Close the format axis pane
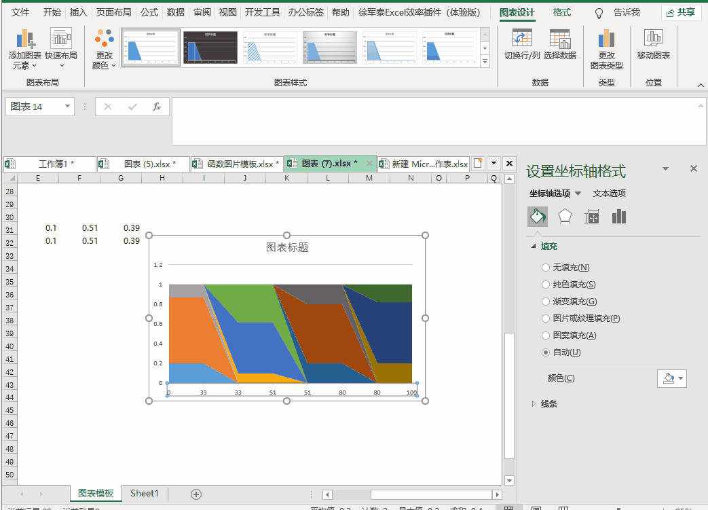 [x=694, y=168]
